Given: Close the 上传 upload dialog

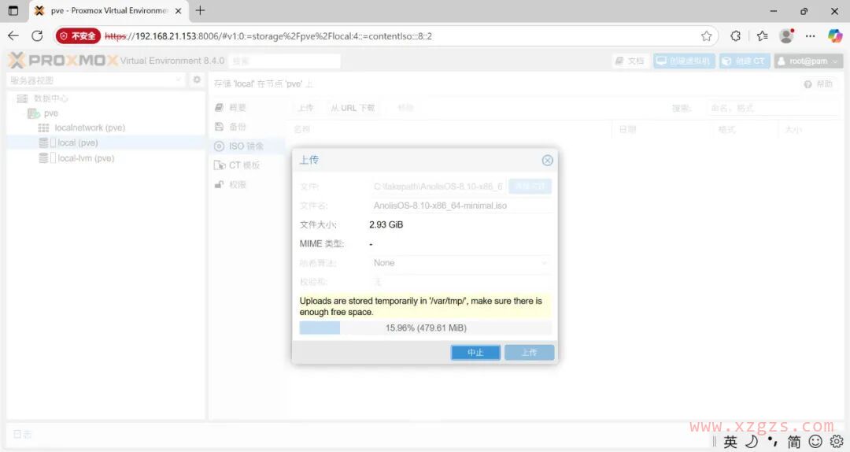Looking at the screenshot, I should pos(548,160).
